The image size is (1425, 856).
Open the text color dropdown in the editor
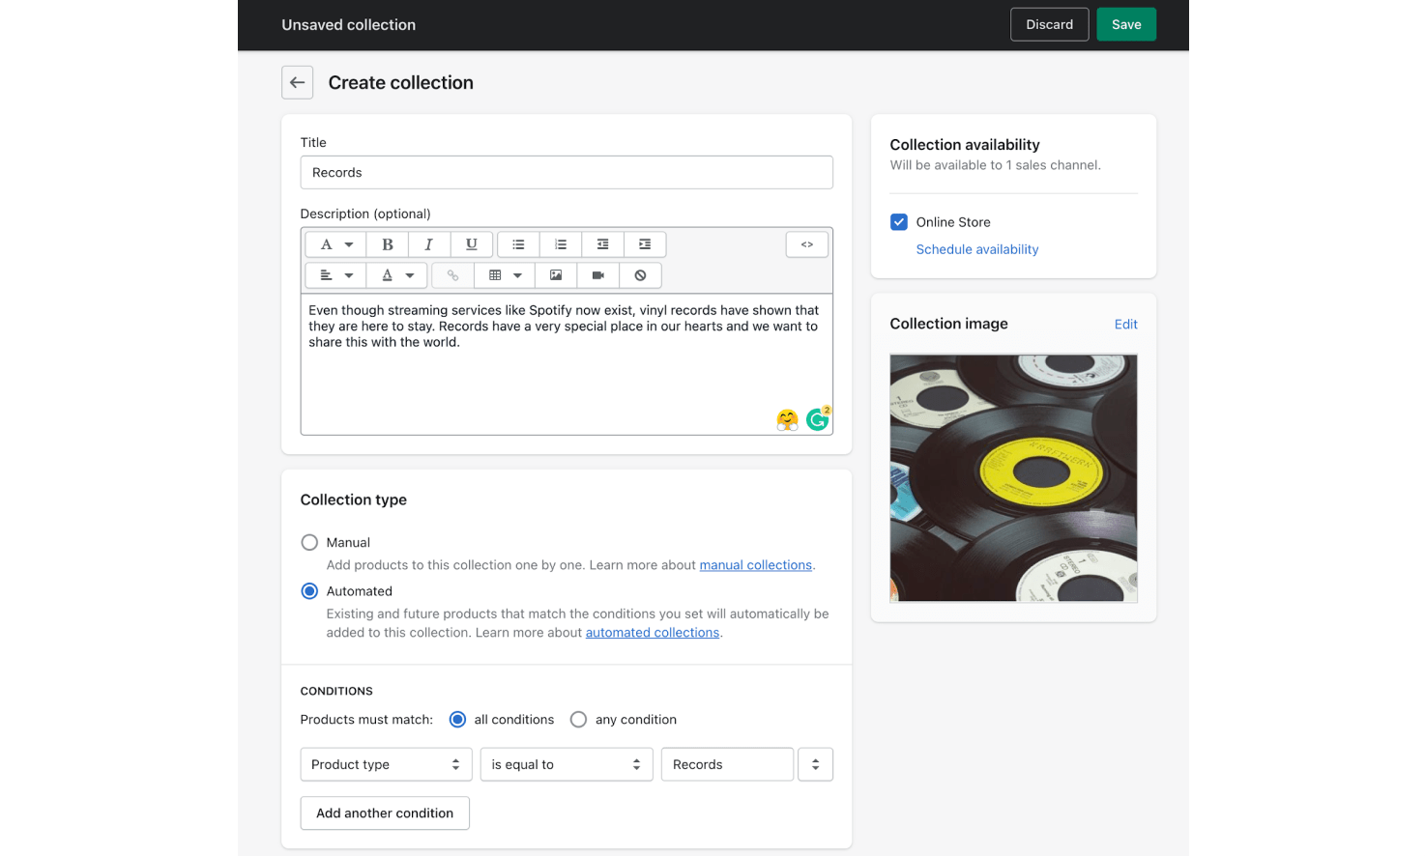click(396, 275)
